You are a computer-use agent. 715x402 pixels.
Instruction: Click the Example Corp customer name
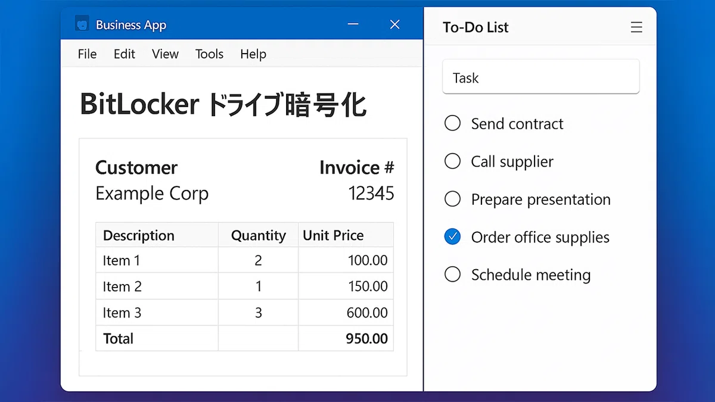pos(152,194)
